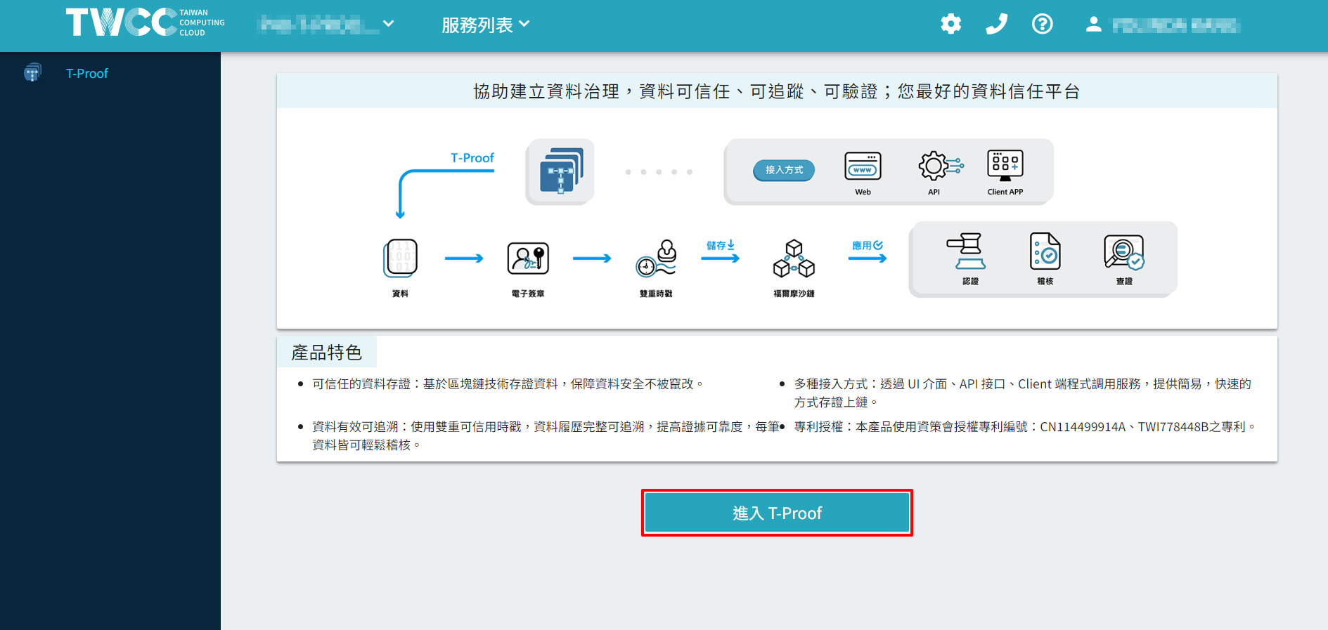This screenshot has width=1328, height=630.
Task: Click the API gear icon
Action: click(x=940, y=166)
